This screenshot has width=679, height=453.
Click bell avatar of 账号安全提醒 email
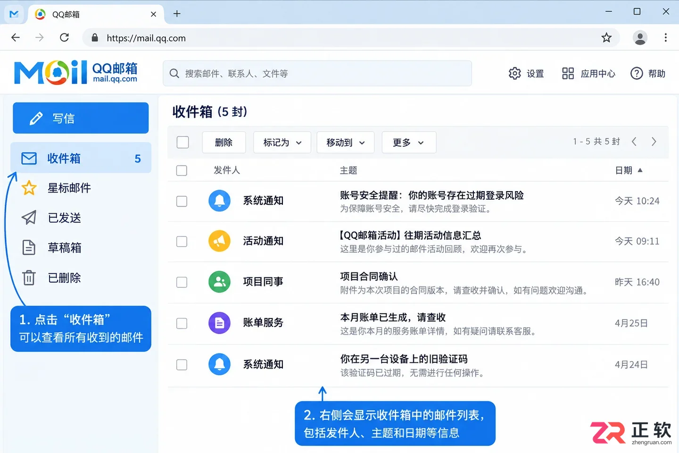[219, 201]
